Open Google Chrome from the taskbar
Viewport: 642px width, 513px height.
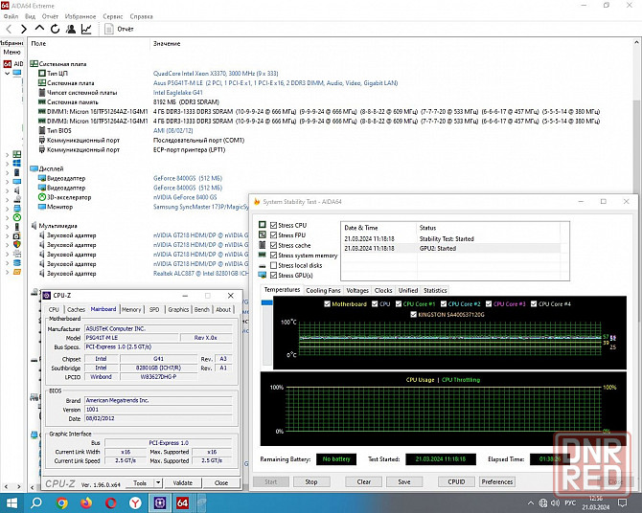(x=62, y=502)
